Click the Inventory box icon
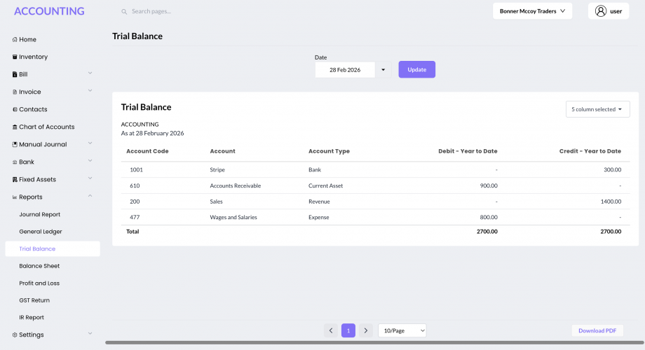The width and height of the screenshot is (645, 350). click(15, 57)
